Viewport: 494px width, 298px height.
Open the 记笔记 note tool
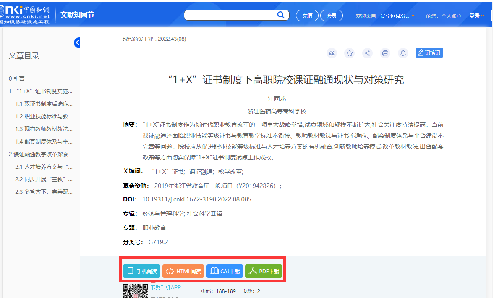(x=429, y=52)
